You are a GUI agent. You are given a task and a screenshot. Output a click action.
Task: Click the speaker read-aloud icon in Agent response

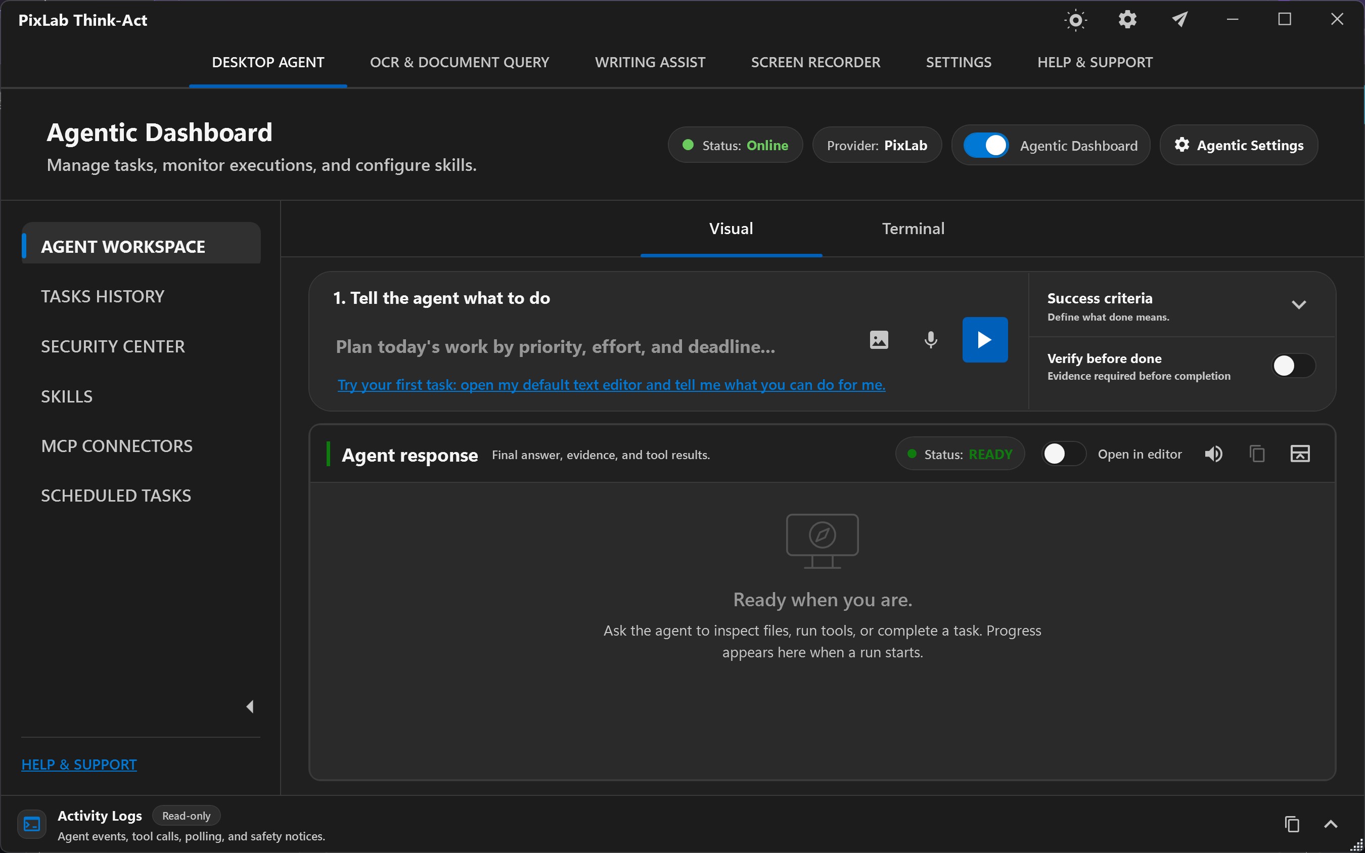(1214, 454)
